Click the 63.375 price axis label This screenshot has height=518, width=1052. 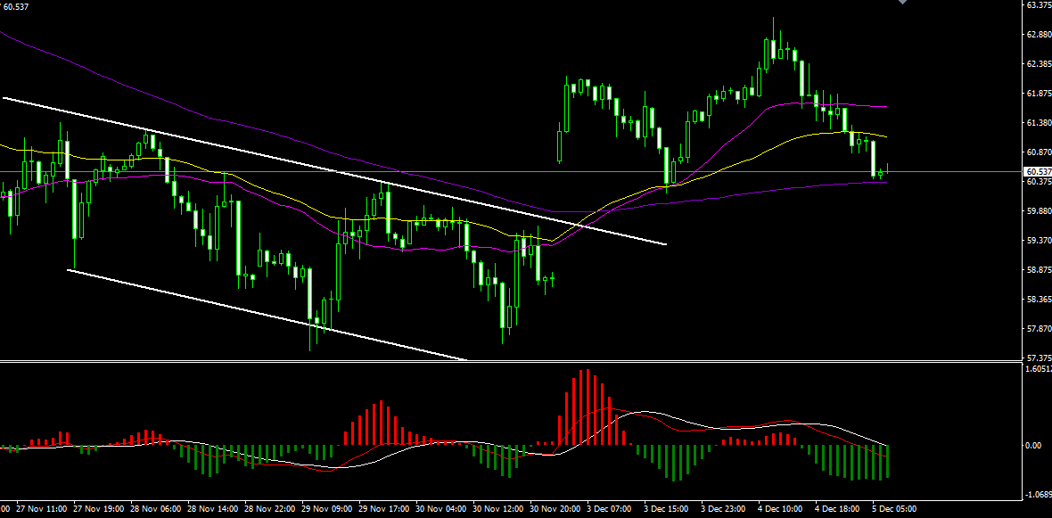pos(1039,4)
